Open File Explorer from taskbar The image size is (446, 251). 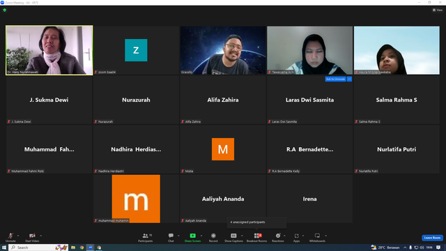click(73, 248)
